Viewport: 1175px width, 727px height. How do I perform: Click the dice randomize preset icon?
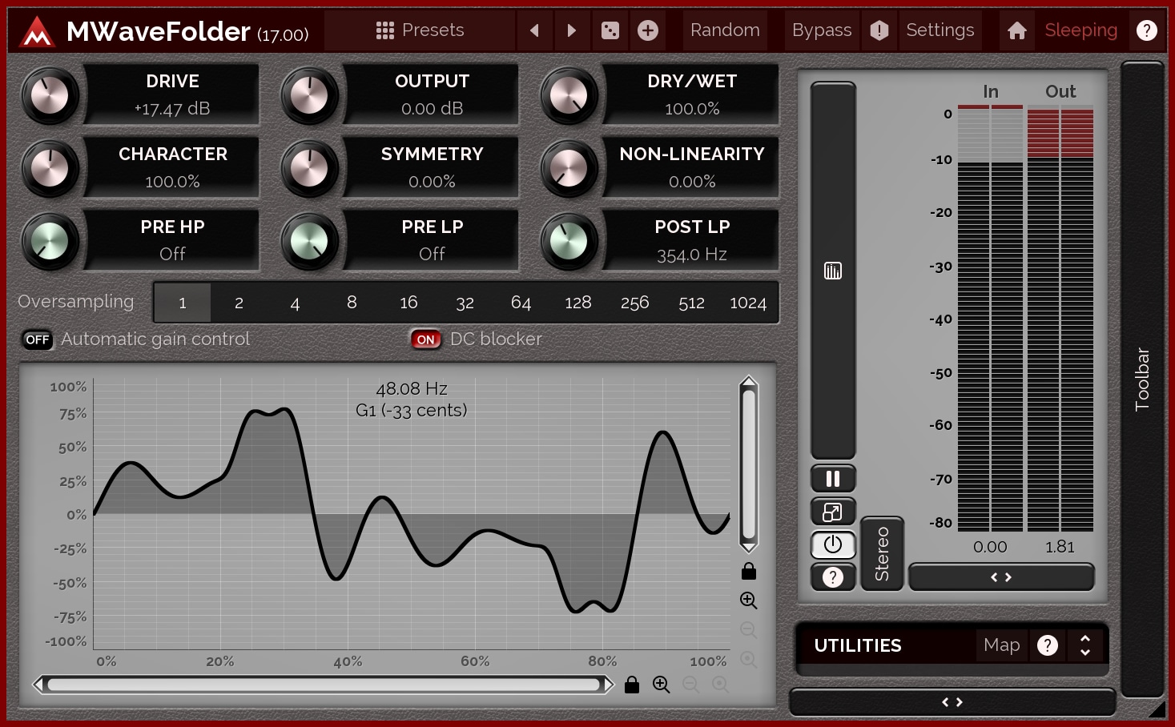tap(610, 30)
